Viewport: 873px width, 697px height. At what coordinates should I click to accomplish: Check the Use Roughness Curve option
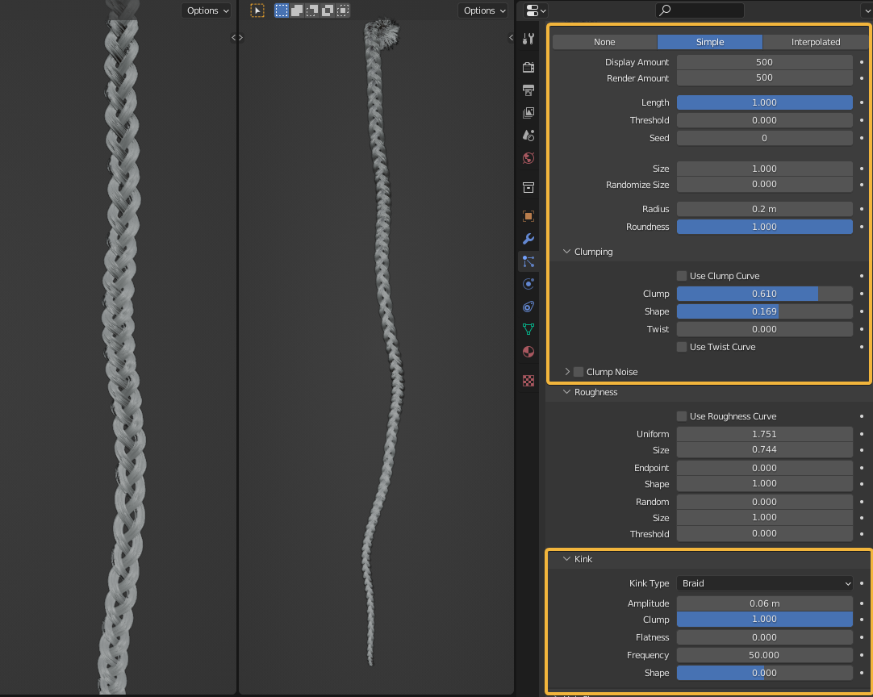coord(681,415)
